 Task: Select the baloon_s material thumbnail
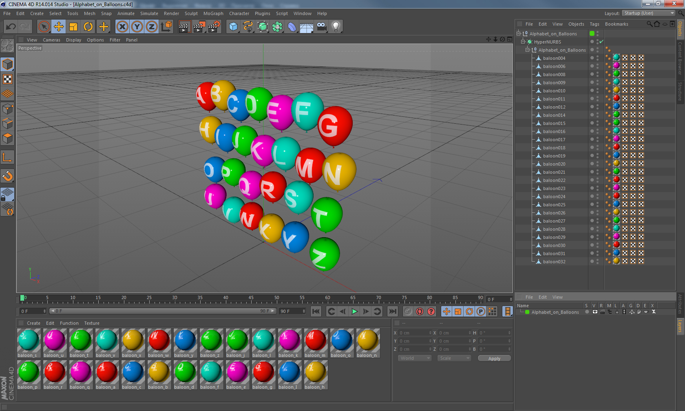pos(29,343)
